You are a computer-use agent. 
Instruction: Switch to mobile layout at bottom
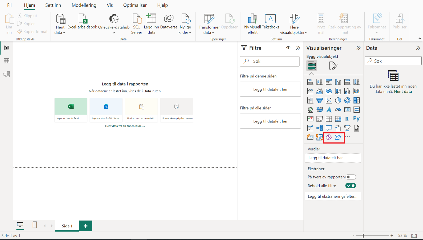pyautogui.click(x=35, y=225)
